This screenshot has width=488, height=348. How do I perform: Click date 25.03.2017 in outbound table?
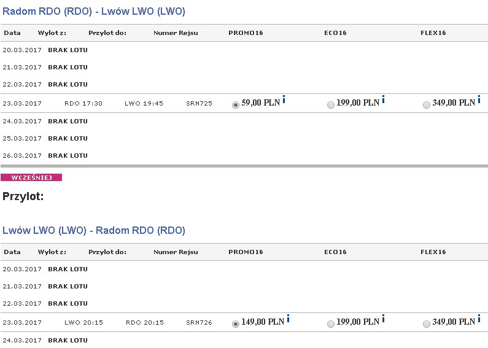[22, 139]
